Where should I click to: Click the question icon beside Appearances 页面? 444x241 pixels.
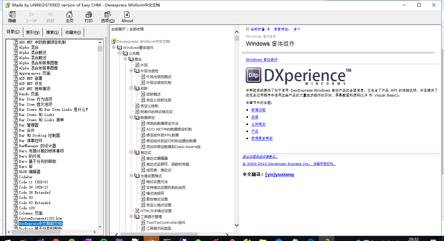coord(16,73)
